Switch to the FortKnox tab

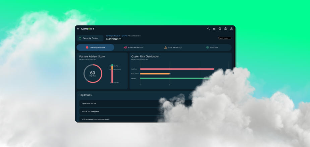(x=212, y=47)
